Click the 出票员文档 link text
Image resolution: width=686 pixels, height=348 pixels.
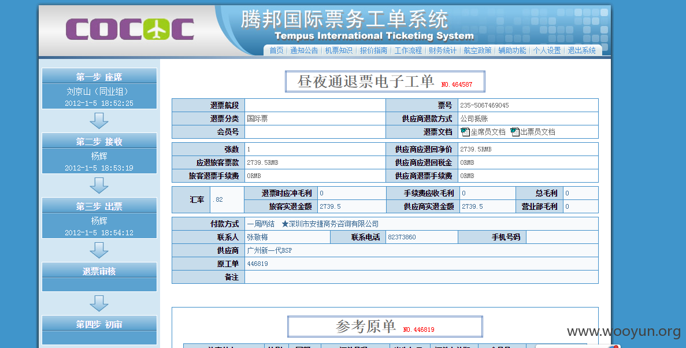(537, 132)
